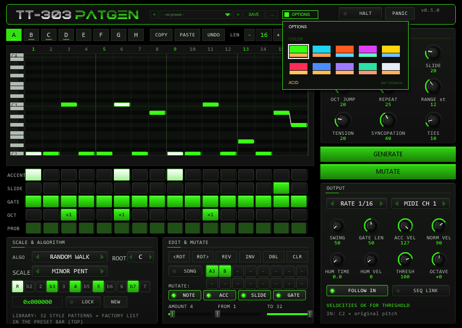
Task: Click the RATE left arrow
Action: pyautogui.click(x=332, y=203)
